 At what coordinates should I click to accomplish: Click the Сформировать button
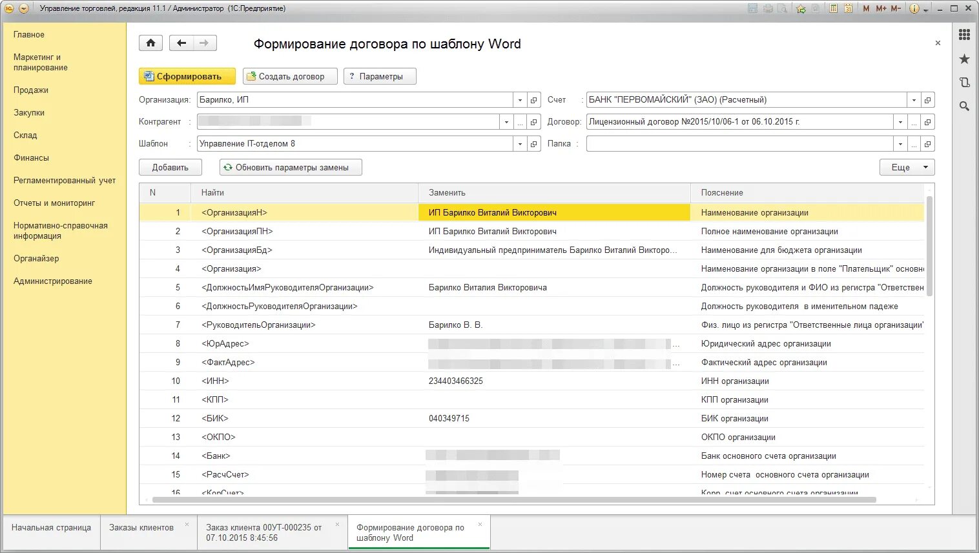point(187,76)
